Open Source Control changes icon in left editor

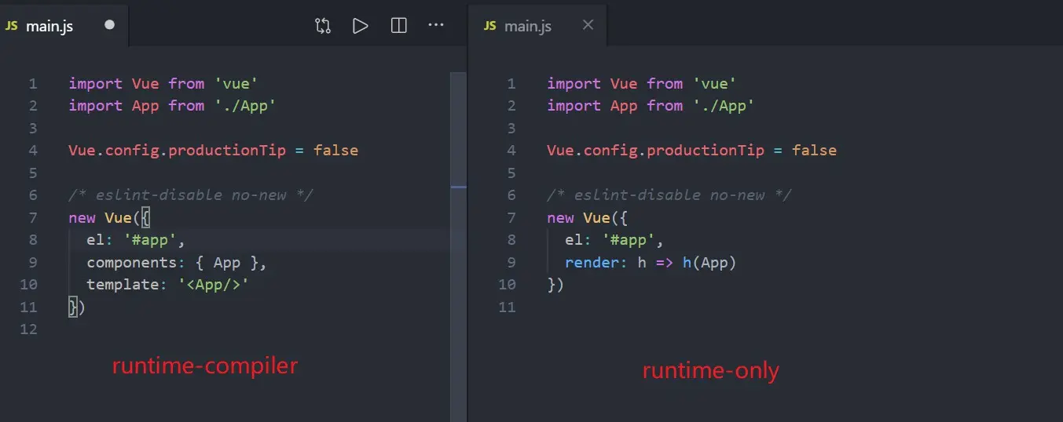(x=323, y=26)
